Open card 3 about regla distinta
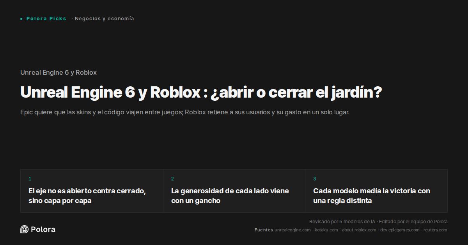This screenshot has width=468, height=245. (376, 191)
